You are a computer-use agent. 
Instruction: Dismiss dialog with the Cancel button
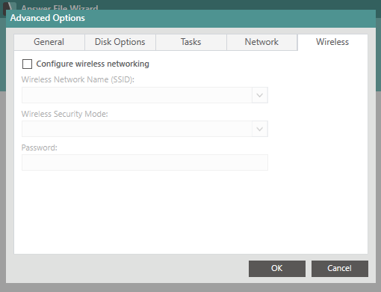coord(340,269)
